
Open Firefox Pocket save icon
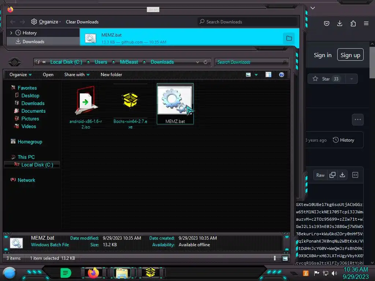point(326,23)
